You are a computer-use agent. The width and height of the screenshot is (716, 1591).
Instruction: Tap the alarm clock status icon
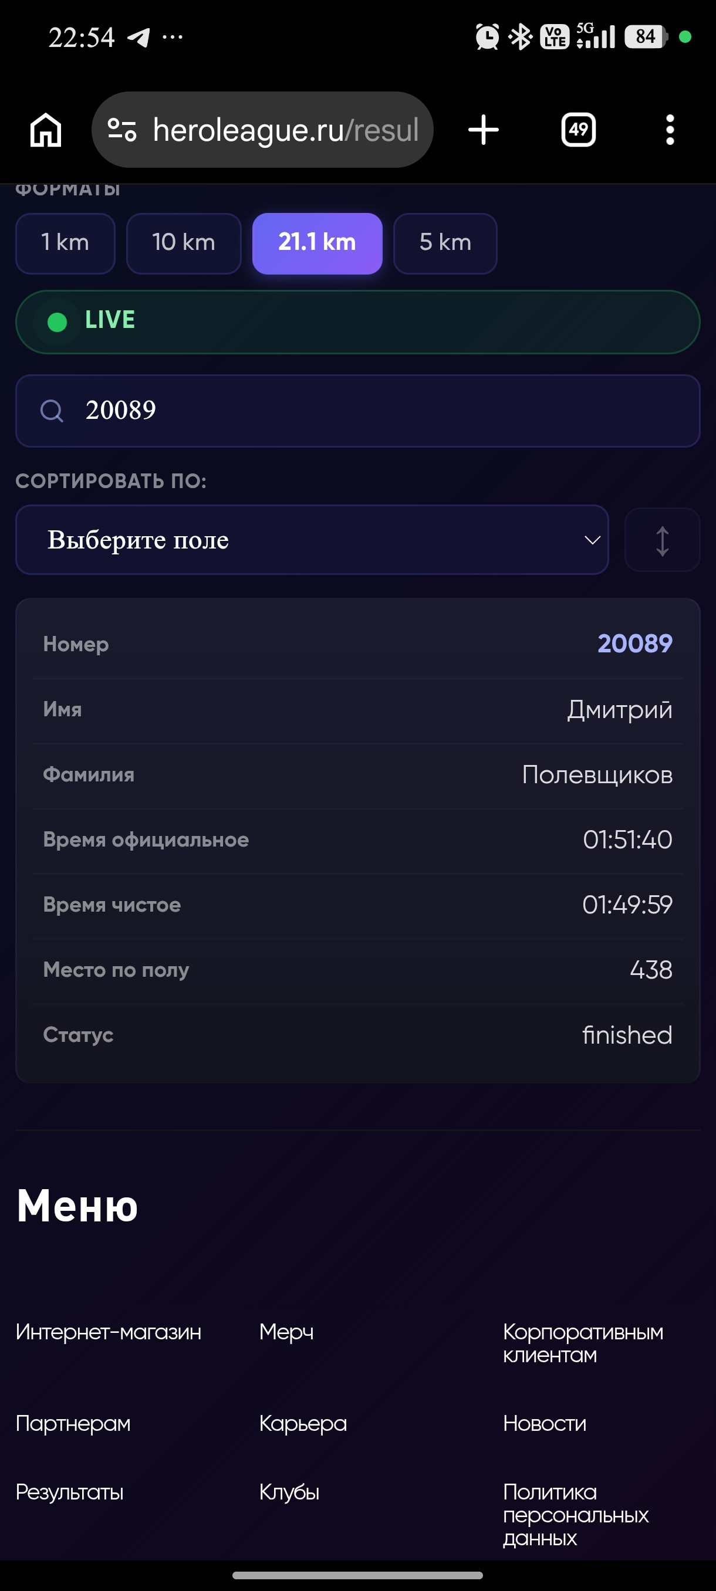pos(488,37)
